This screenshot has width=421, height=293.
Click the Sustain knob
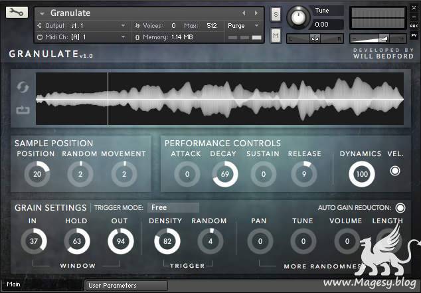264,174
